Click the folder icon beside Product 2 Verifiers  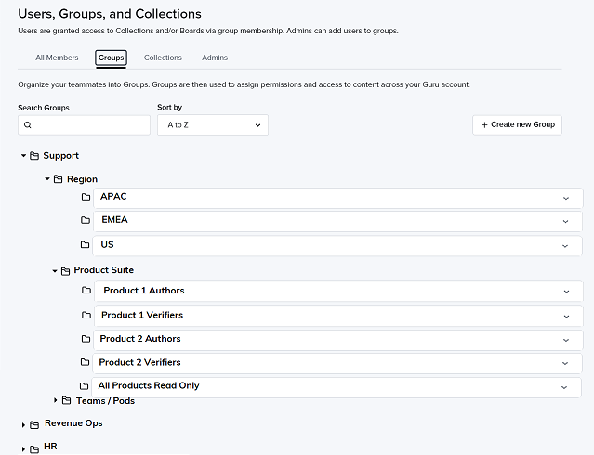(86, 363)
